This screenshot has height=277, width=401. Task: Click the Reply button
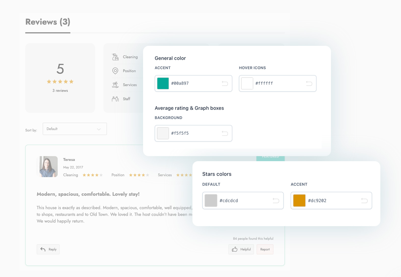pyautogui.click(x=48, y=249)
